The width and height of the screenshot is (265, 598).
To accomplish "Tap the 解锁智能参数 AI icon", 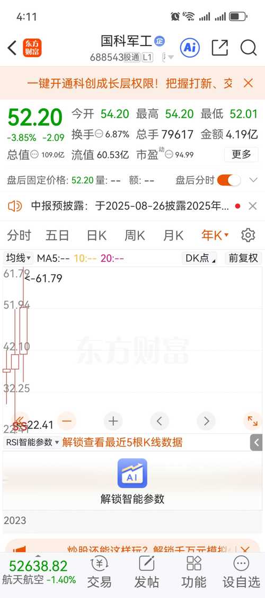I will pyautogui.click(x=132, y=473).
